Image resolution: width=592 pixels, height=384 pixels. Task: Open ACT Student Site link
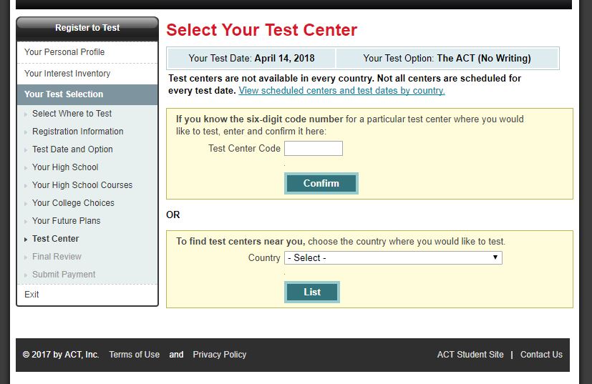tap(470, 355)
